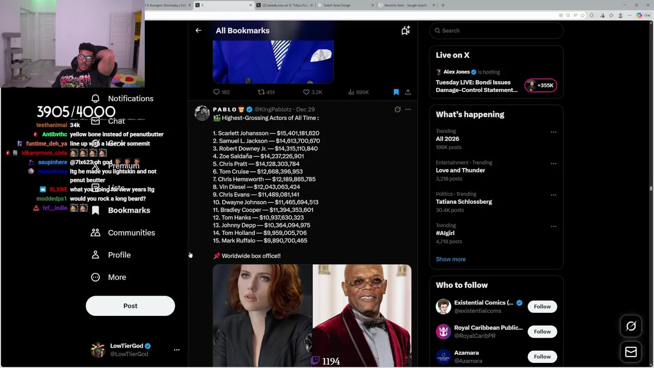The width and height of the screenshot is (654, 368).
Task: Open the Scarlett Johansson image
Action: coord(262,315)
